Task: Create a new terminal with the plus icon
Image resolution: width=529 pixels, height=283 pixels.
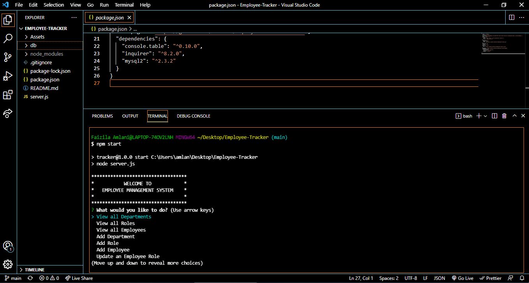Action: 478,116
